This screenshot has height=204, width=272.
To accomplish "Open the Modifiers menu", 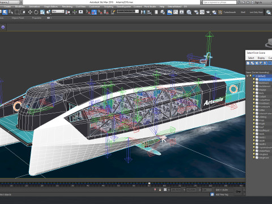I will 20,7.
